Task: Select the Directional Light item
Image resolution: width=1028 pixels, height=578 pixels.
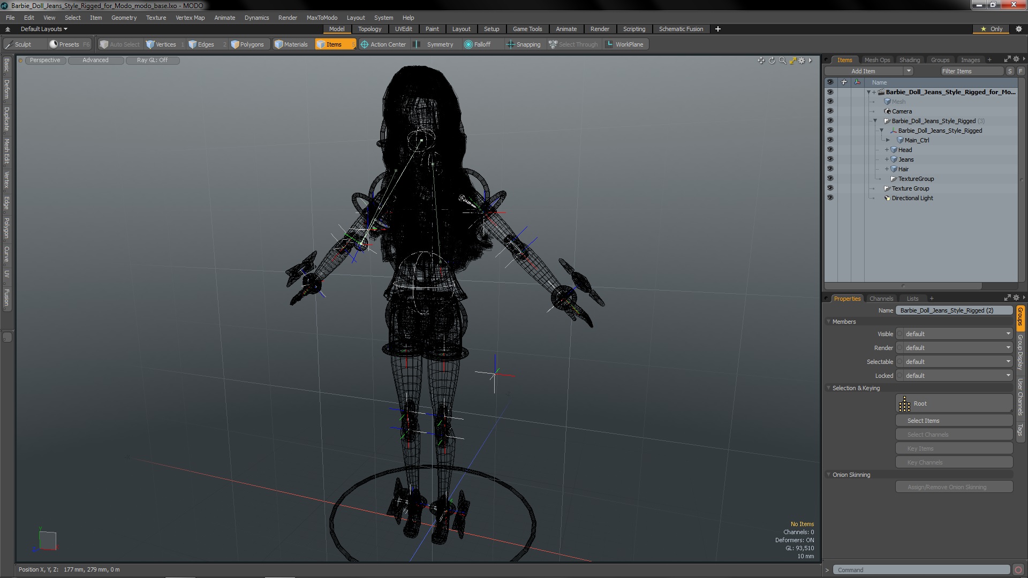Action: [912, 198]
